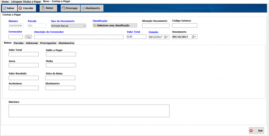The height and width of the screenshot is (136, 269).
Task: Open the Emissão date picker
Action: [166, 37]
